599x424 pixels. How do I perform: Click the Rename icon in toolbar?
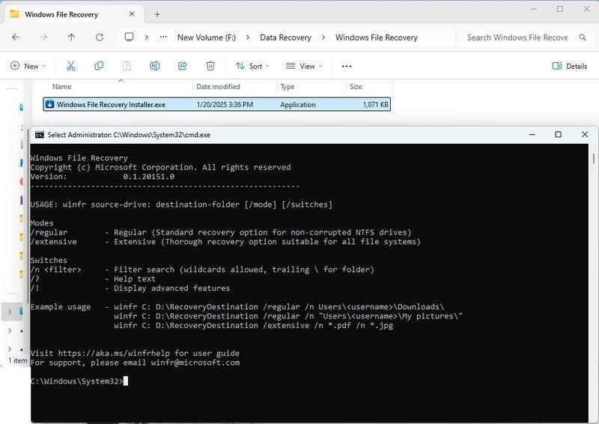click(154, 66)
